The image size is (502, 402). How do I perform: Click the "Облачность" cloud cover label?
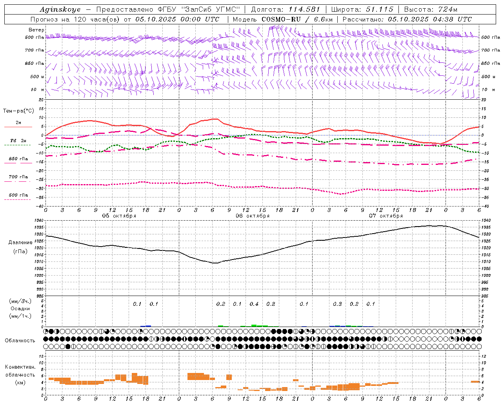(20, 341)
